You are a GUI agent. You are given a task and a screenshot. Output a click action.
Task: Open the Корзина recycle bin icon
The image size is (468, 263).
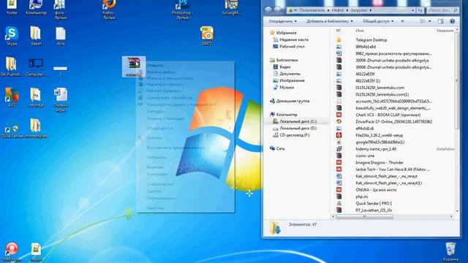(450, 251)
